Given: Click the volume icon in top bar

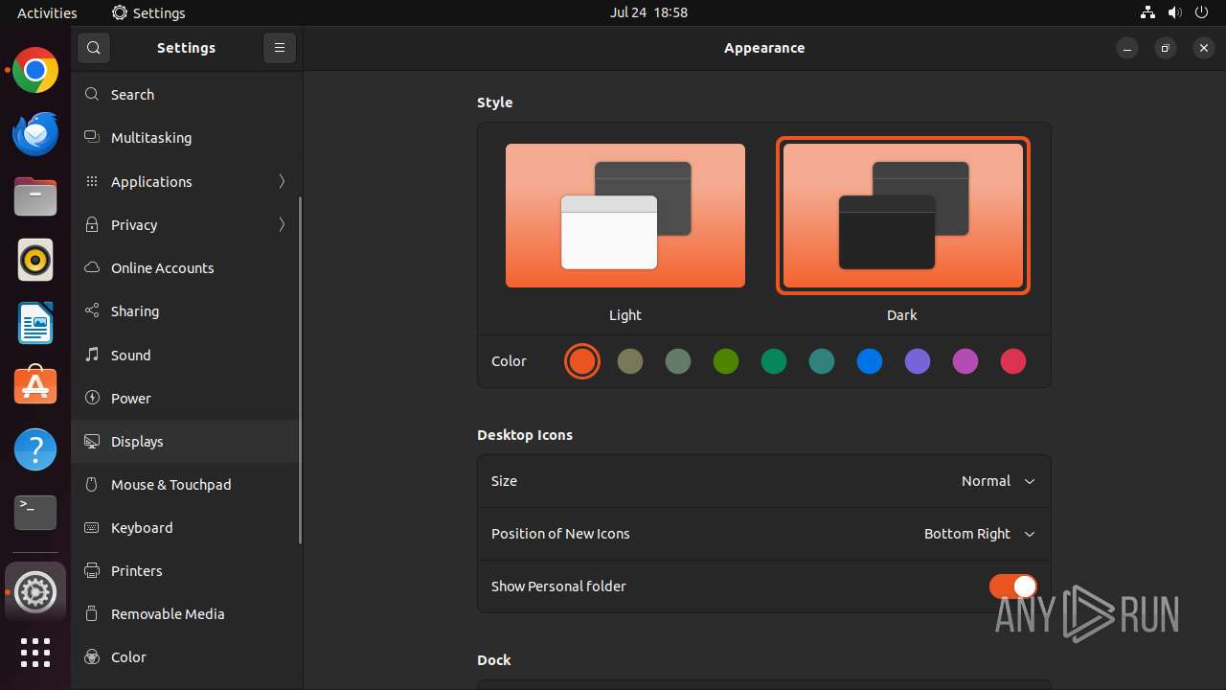Looking at the screenshot, I should tap(1174, 12).
